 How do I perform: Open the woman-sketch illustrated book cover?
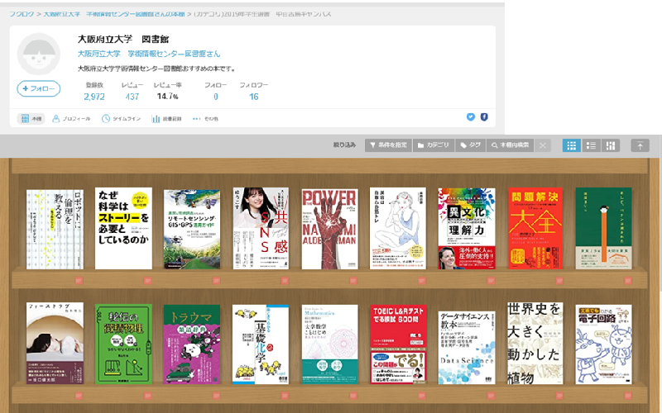click(x=398, y=229)
